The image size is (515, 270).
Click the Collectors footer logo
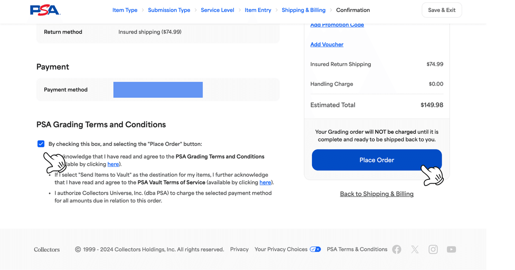coord(47,249)
